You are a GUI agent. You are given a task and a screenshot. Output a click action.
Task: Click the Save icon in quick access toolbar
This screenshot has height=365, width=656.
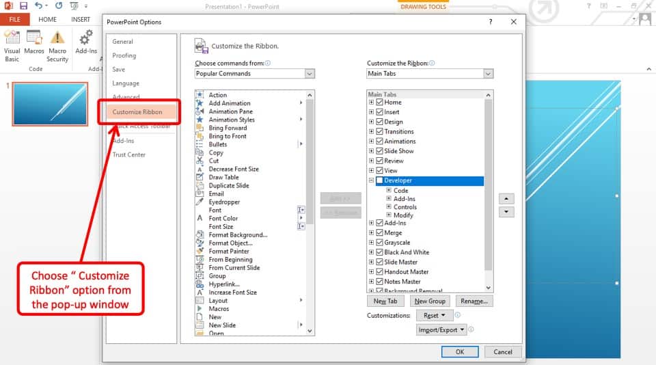[23, 6]
